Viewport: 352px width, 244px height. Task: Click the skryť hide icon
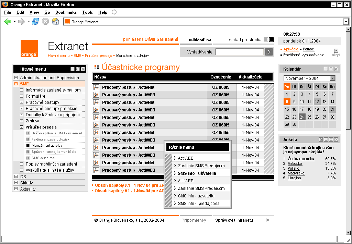point(336,51)
